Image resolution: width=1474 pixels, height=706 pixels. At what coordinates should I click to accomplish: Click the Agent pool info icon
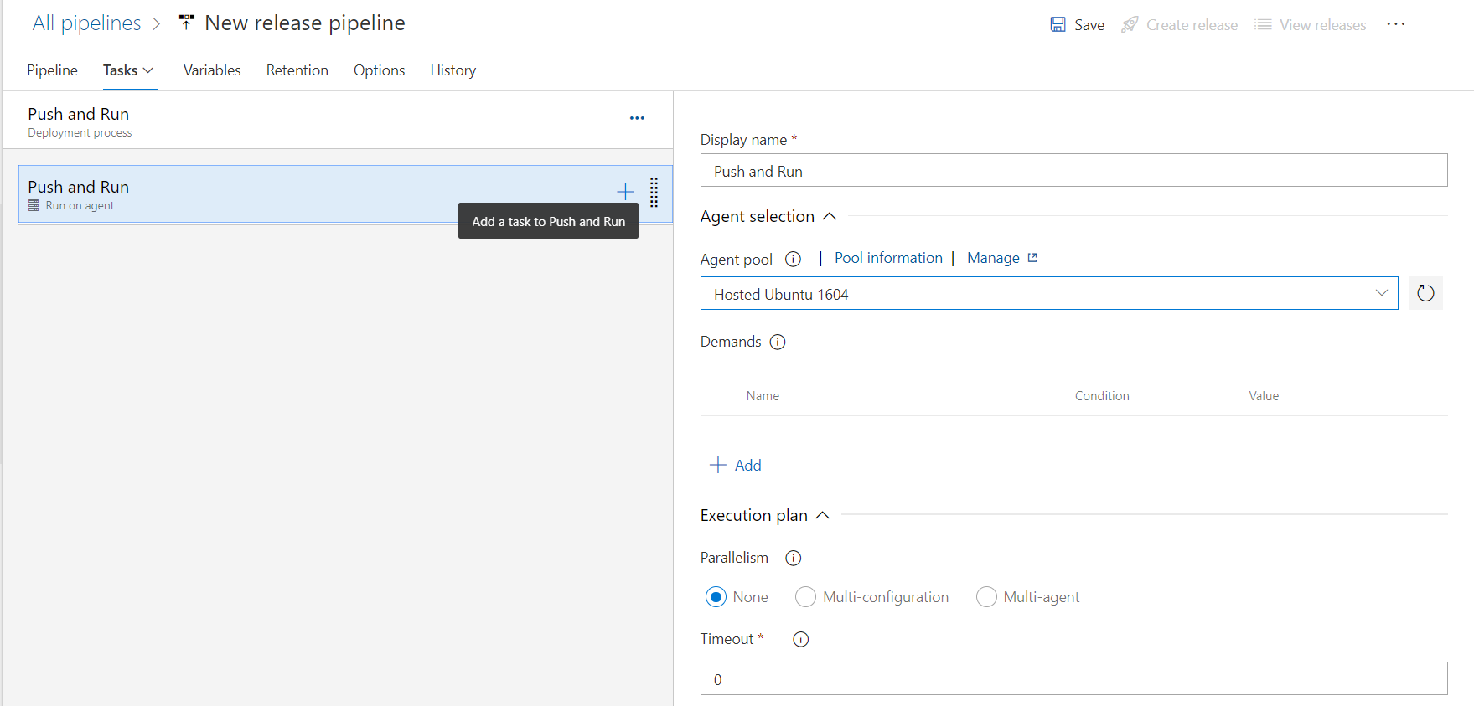click(793, 260)
